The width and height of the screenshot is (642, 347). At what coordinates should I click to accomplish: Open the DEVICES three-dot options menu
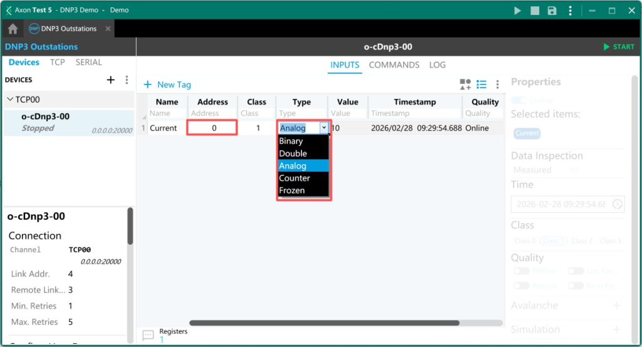click(127, 80)
